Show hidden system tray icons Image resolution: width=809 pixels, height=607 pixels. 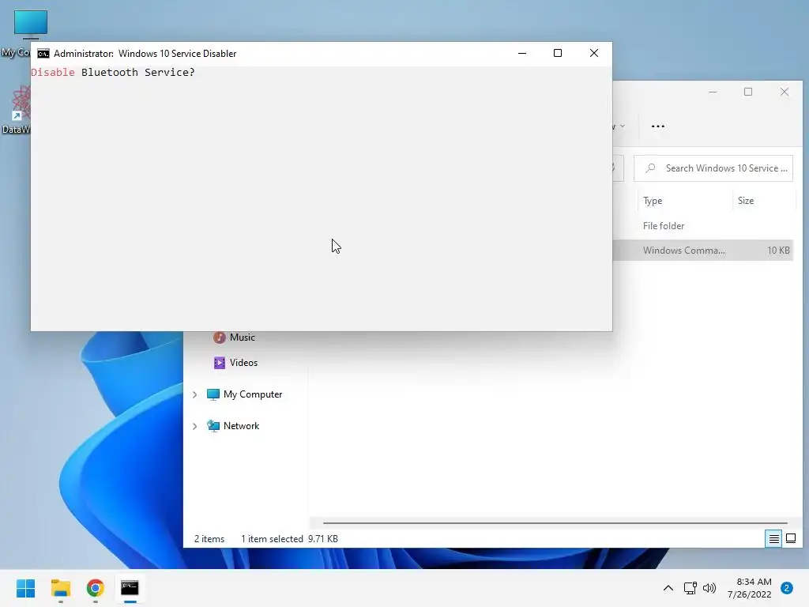pos(668,588)
